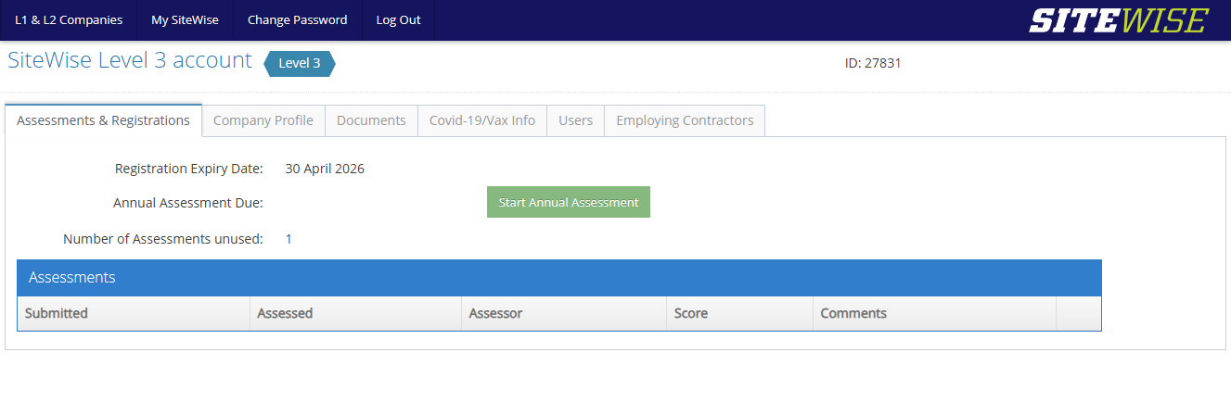Click the Score column header
Screen dimensions: 1231x415
click(691, 313)
